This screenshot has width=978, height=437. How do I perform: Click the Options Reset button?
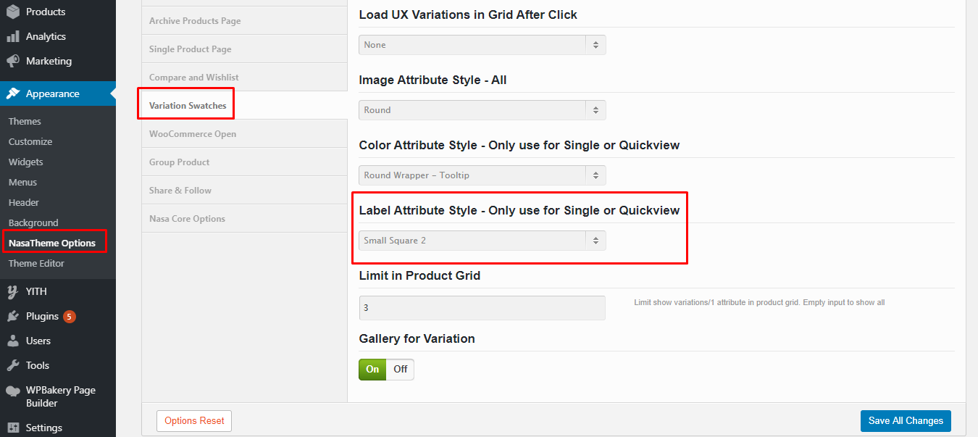(194, 420)
